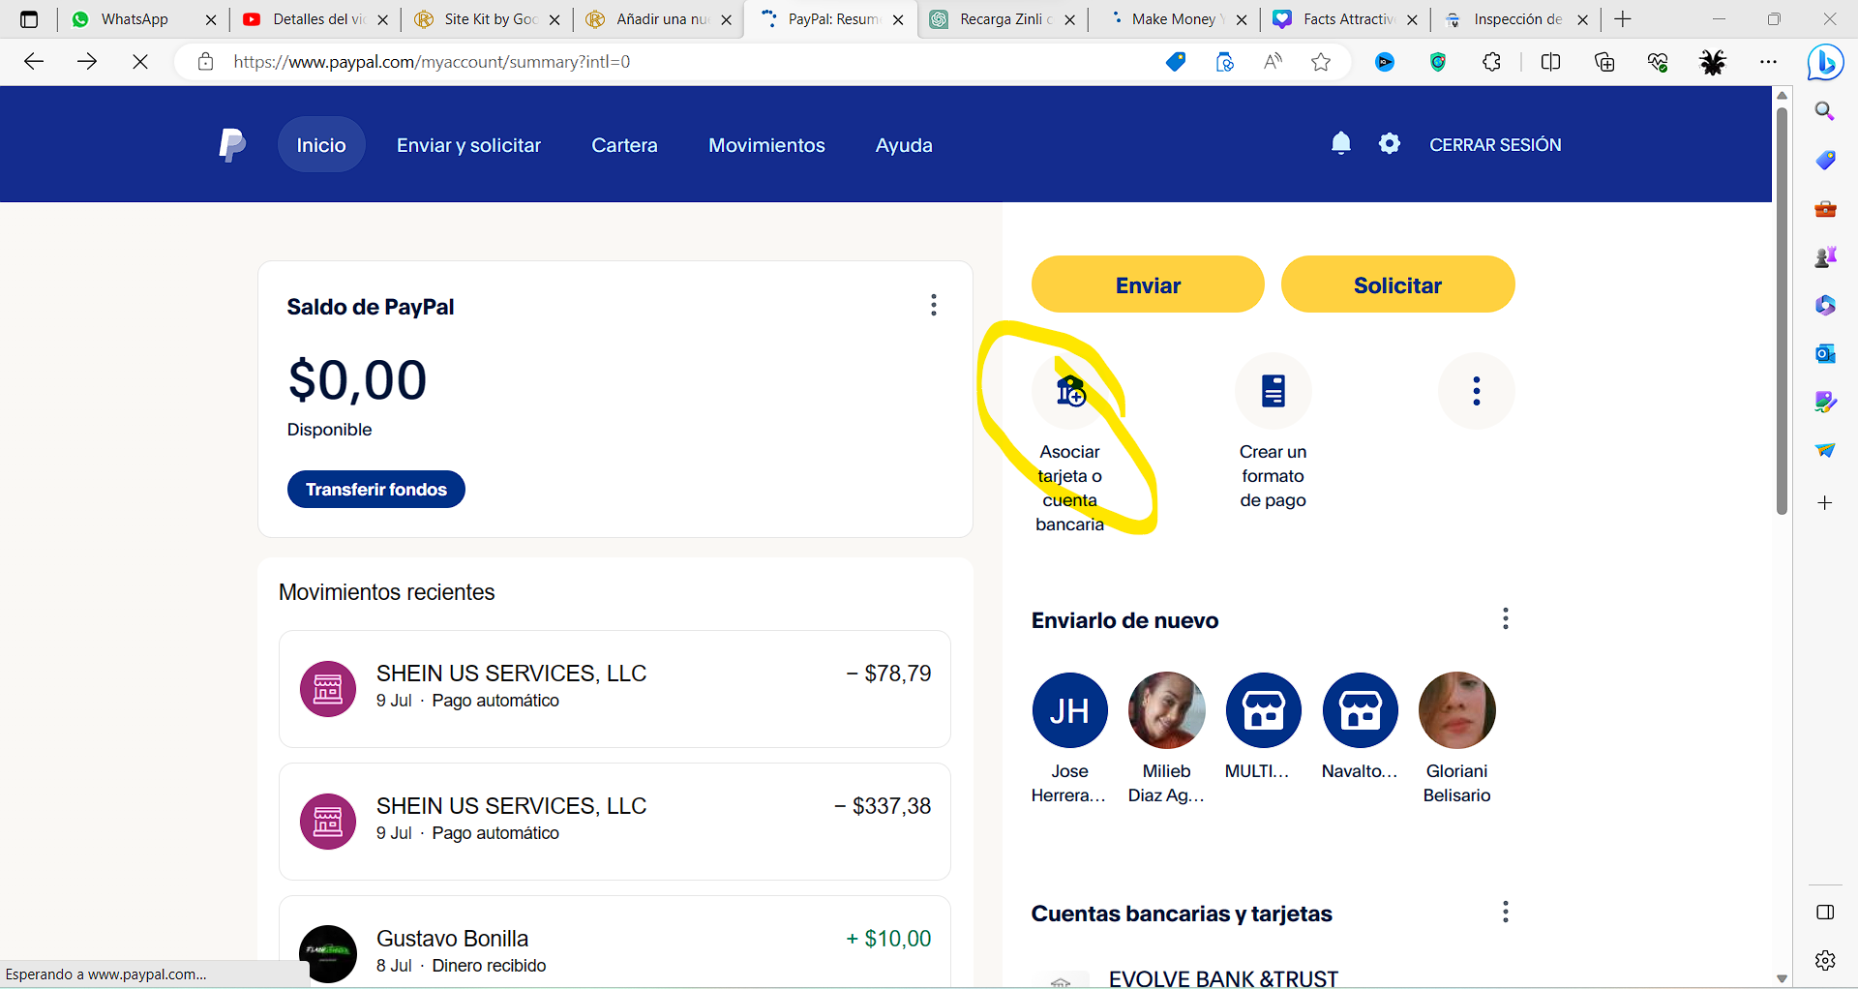Select Movimientos in the navigation bar

(x=766, y=145)
